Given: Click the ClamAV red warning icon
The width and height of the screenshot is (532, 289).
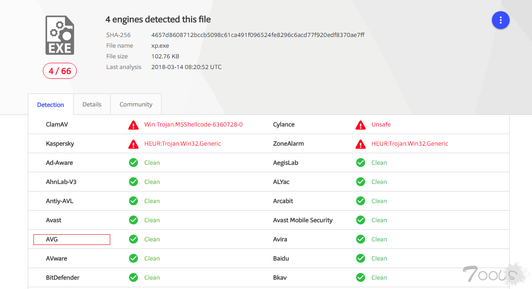Looking at the screenshot, I should pyautogui.click(x=133, y=125).
